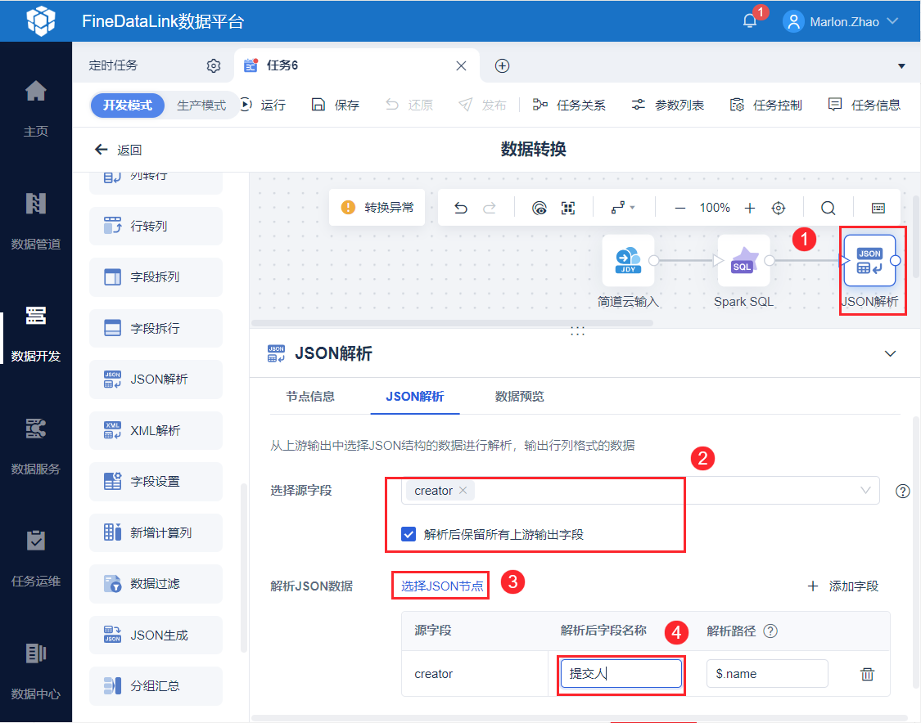Image resolution: width=921 pixels, height=723 pixels.
Task: Switch to JSON解析 tab
Action: pos(415,397)
